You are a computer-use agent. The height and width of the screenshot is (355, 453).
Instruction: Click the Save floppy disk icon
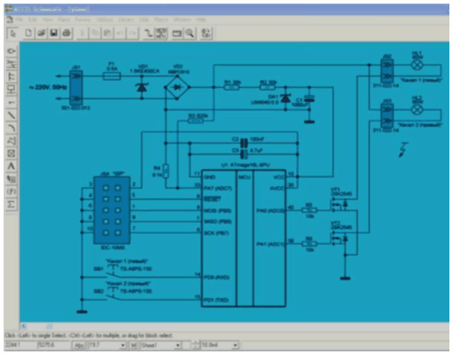click(x=54, y=33)
